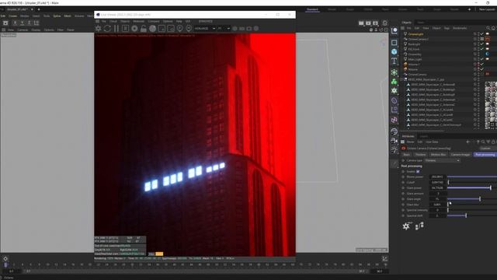Viewport: 497px width, 280px height.
Task: Click the Spectral shift slider handle
Action: tap(466, 215)
